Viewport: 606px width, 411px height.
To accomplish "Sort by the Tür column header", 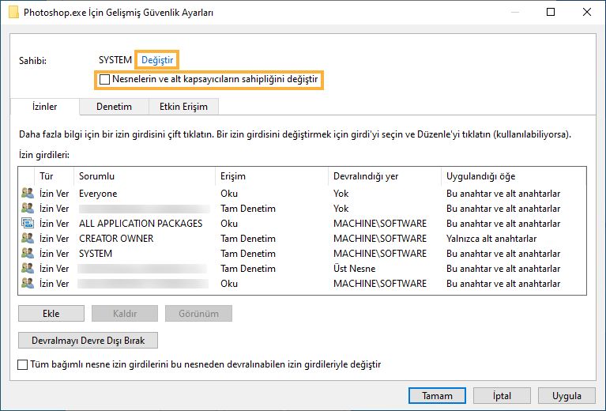I will pos(54,176).
